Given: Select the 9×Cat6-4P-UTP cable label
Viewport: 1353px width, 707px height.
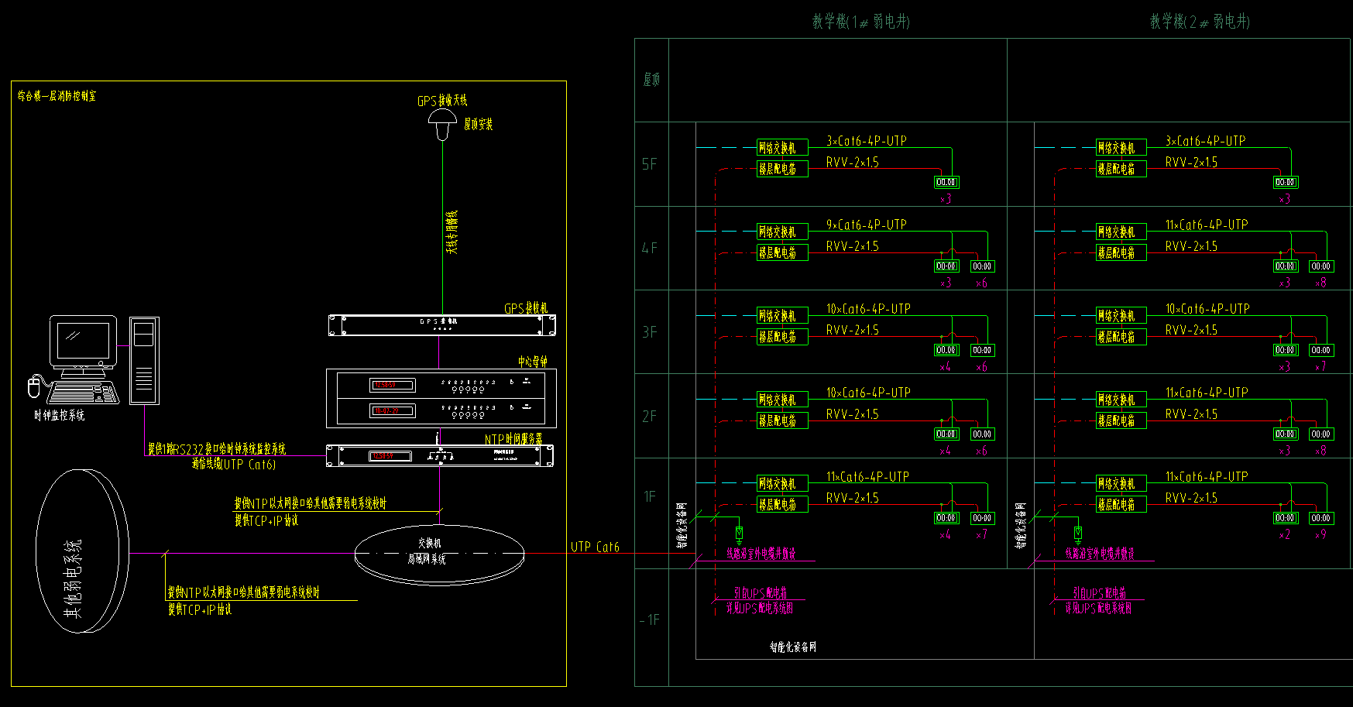Looking at the screenshot, I should pos(866,225).
